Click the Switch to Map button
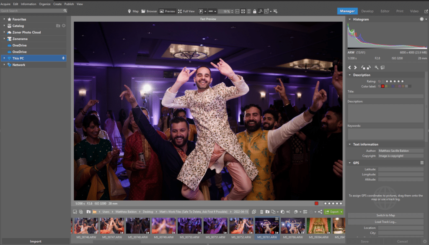429x245 pixels. (385, 215)
